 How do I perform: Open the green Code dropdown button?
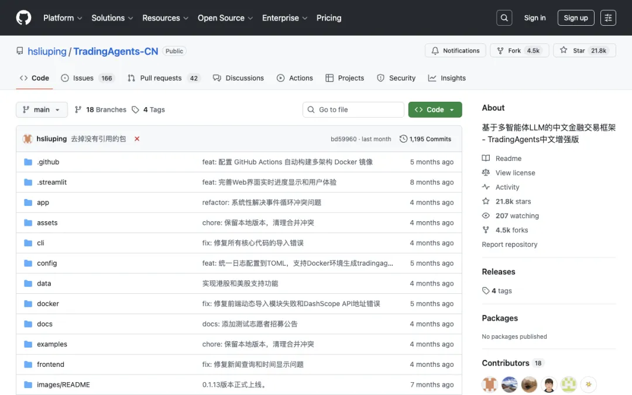click(x=435, y=109)
